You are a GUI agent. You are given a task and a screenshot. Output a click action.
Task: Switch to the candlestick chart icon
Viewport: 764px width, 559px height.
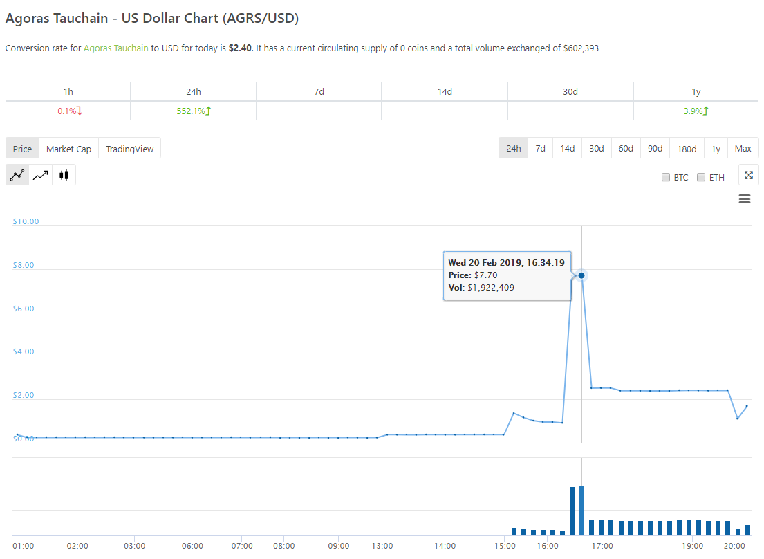click(x=64, y=175)
